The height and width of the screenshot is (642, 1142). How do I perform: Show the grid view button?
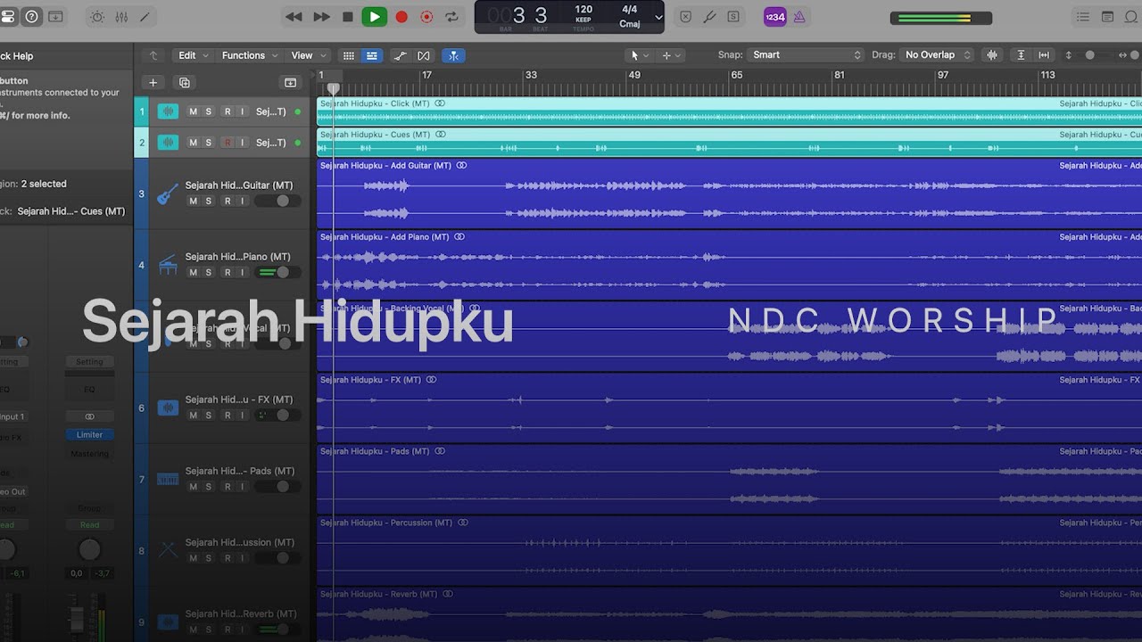coord(349,55)
